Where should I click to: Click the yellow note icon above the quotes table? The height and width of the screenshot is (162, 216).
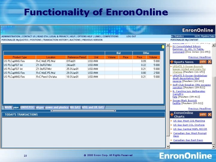click(163, 47)
